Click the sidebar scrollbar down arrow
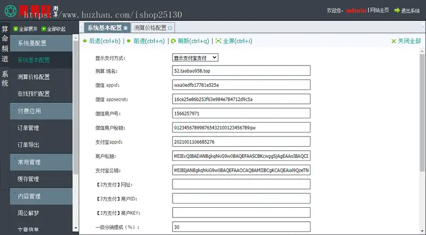Viewport: 426px width, 235px height. pyautogui.click(x=76, y=228)
